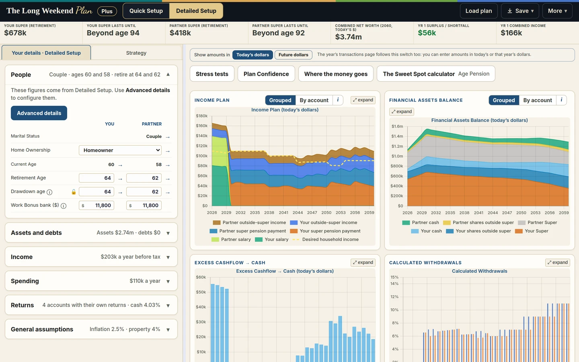Expand the Financial Assets Balance chart
This screenshot has width=579, height=362.
(402, 112)
